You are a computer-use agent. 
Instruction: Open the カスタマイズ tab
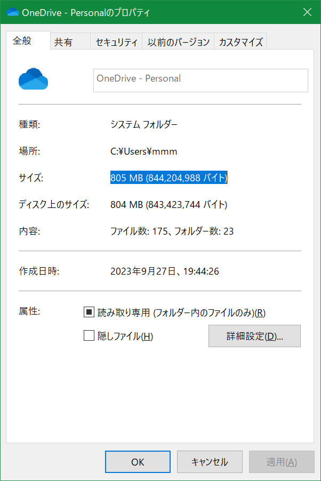240,42
